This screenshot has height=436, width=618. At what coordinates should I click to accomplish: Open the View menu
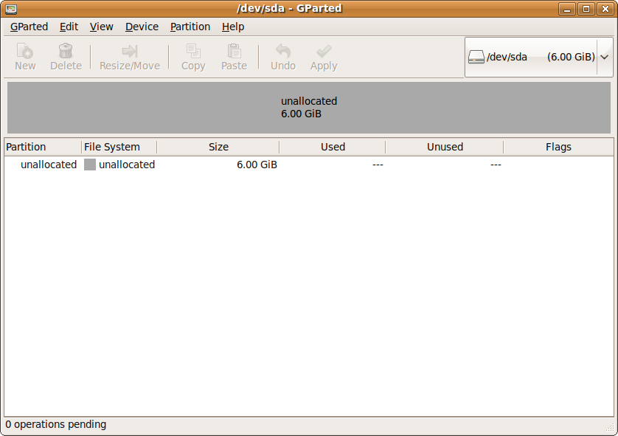click(x=102, y=27)
